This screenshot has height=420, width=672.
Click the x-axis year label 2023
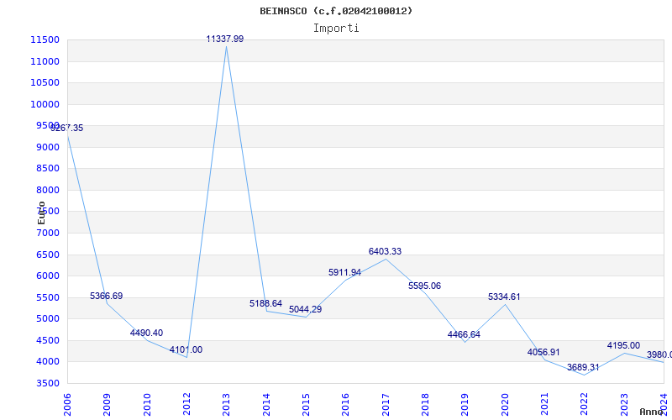pos(624,405)
